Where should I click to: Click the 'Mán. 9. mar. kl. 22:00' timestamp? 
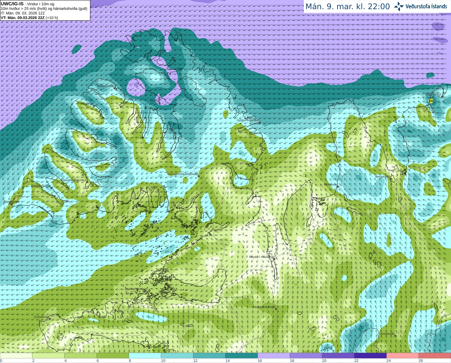tap(347, 7)
